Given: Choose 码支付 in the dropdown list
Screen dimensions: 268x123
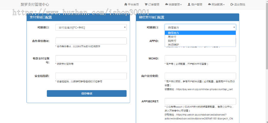Looking at the screenshot, I should (x=200, y=41).
